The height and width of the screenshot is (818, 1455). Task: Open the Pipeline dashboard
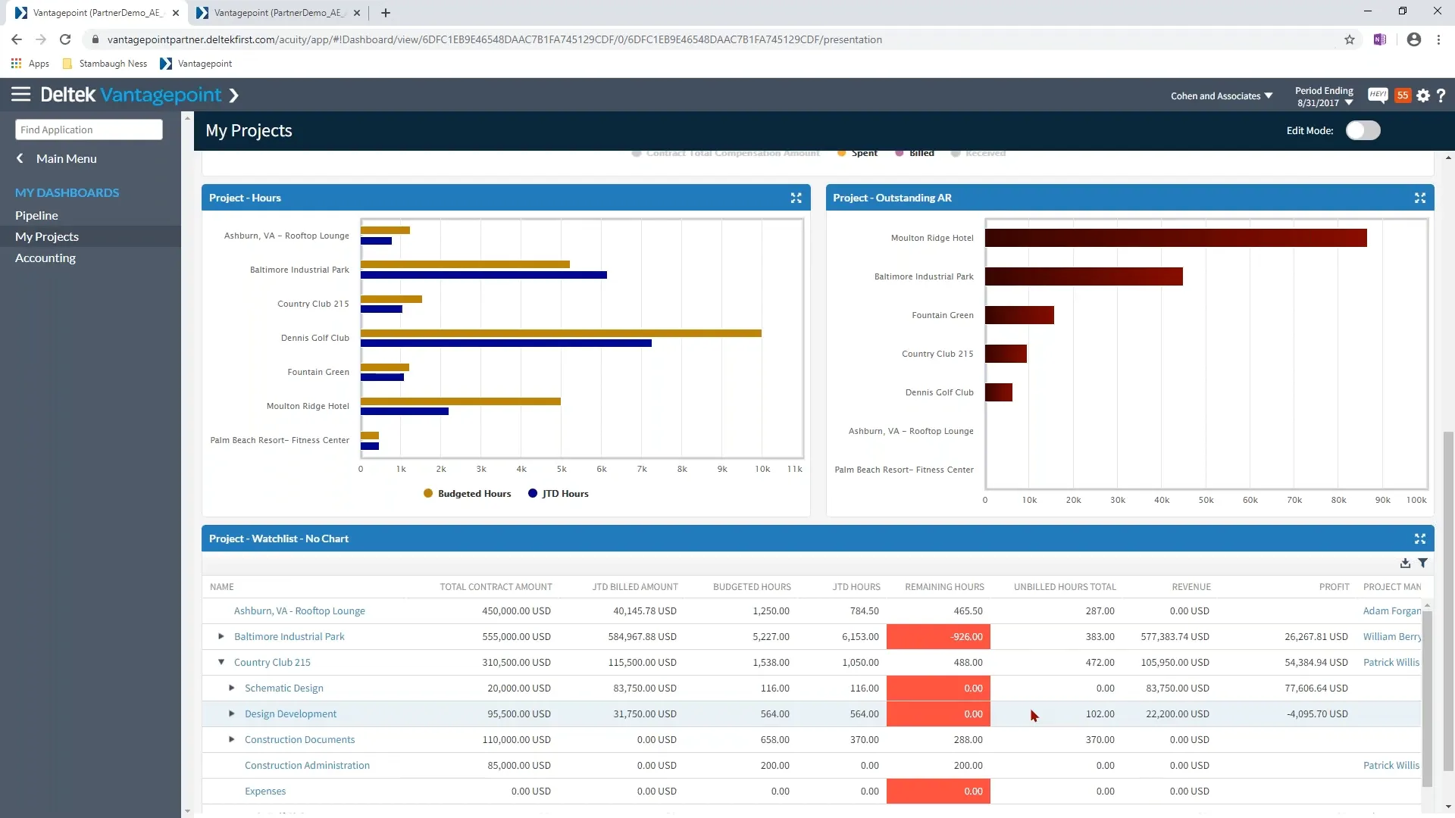(36, 215)
